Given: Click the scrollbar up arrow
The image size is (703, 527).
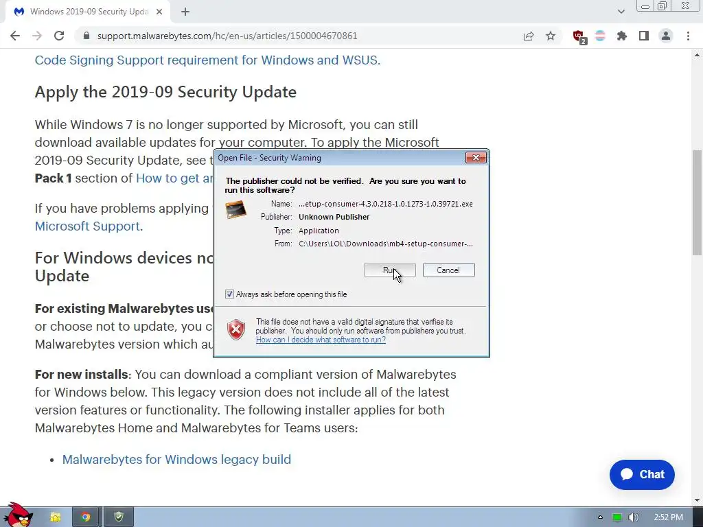Looking at the screenshot, I should click(697, 55).
